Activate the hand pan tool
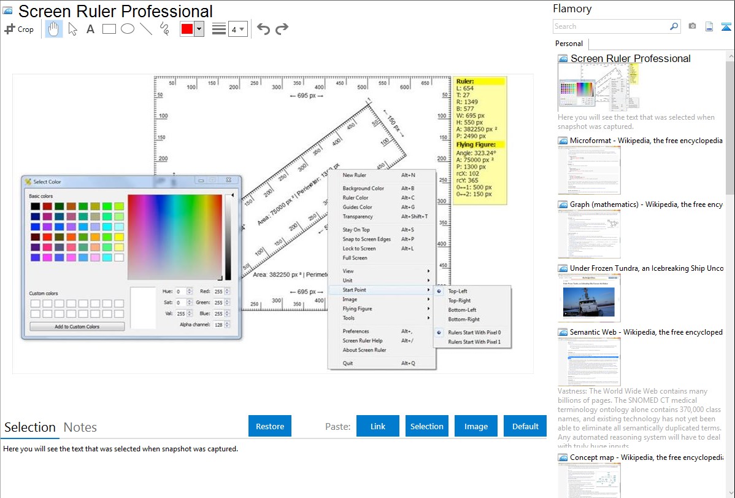This screenshot has height=498, width=735. point(53,29)
